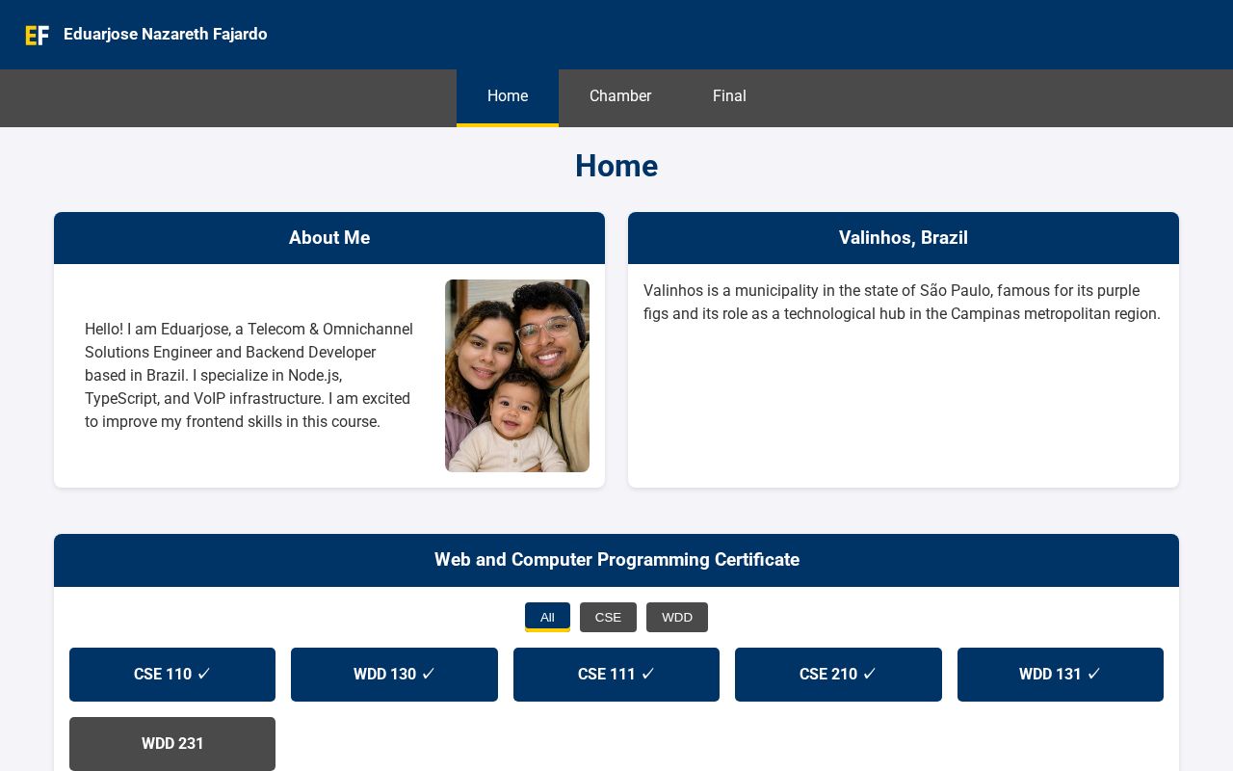Screen dimensions: 1233x771
Task: Go to the Chamber page
Action: click(620, 96)
